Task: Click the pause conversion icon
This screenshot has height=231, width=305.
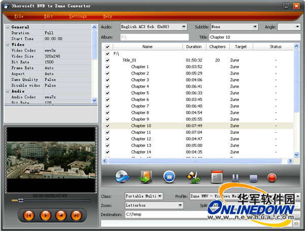Action: [x=235, y=178]
